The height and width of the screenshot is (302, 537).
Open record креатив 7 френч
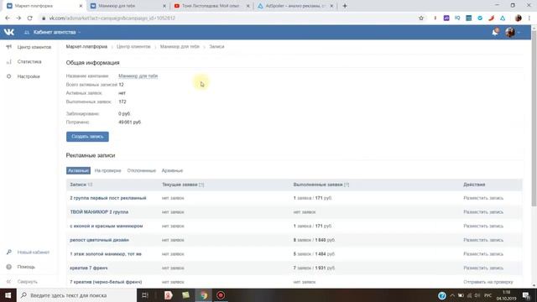tap(89, 268)
